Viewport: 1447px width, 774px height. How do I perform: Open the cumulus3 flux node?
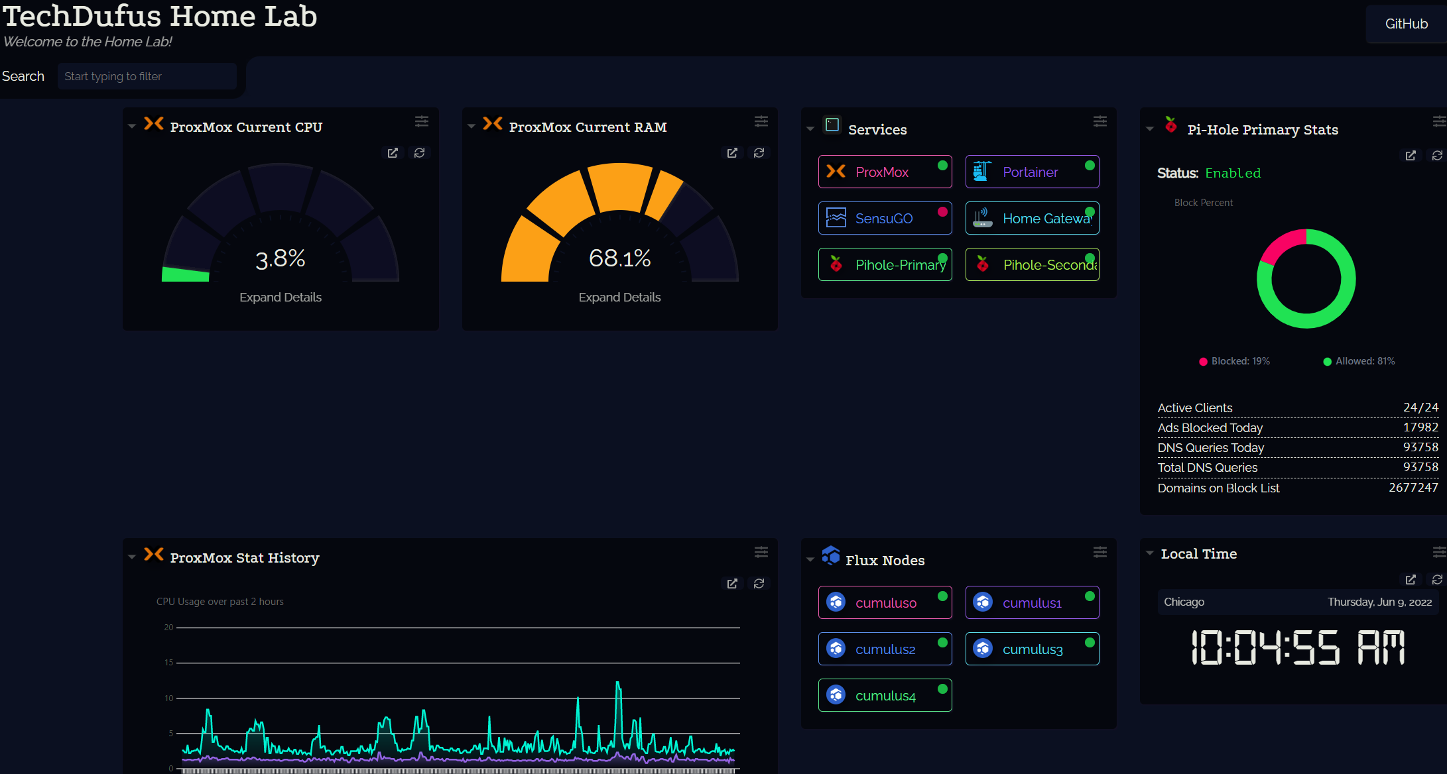(1031, 649)
